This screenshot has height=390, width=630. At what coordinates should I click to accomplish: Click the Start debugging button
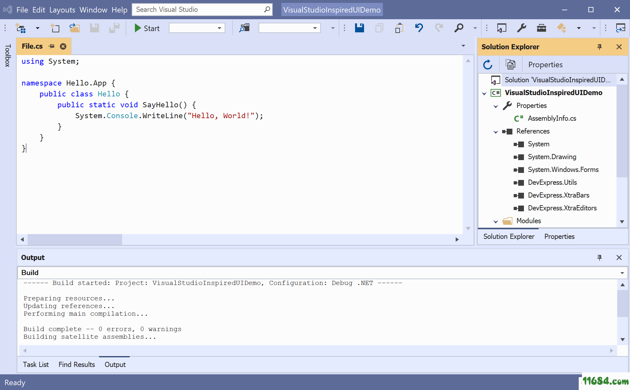coord(145,28)
